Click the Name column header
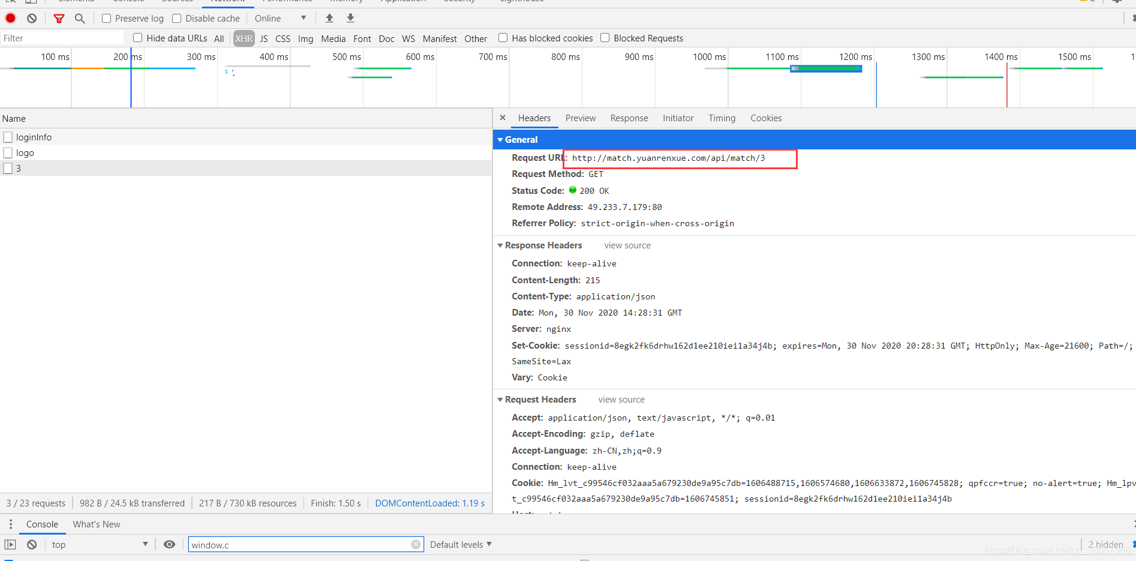The height and width of the screenshot is (561, 1136). click(x=246, y=118)
